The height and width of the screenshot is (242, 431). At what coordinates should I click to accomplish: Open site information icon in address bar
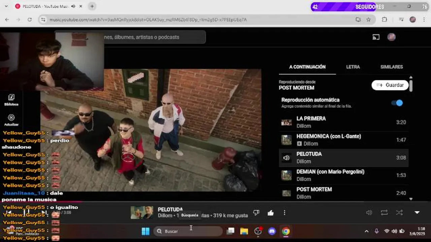coord(43,20)
